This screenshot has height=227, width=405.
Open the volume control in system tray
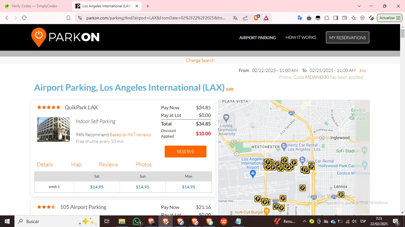354,221
